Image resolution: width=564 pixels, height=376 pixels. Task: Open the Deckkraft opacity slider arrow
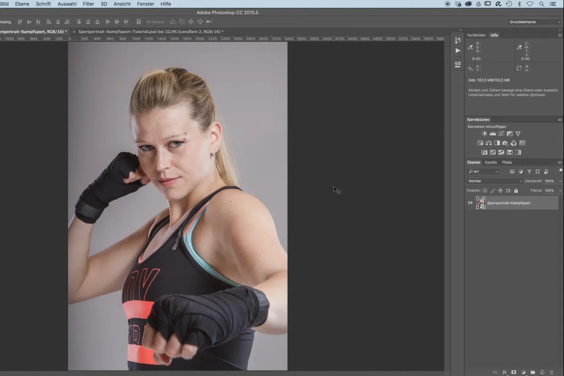pyautogui.click(x=560, y=181)
